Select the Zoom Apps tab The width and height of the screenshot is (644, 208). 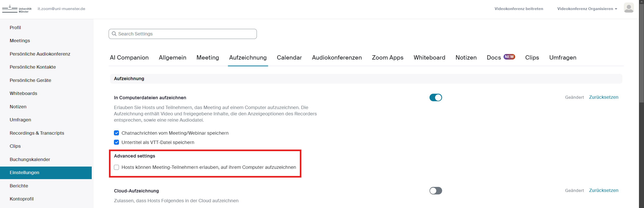(387, 58)
